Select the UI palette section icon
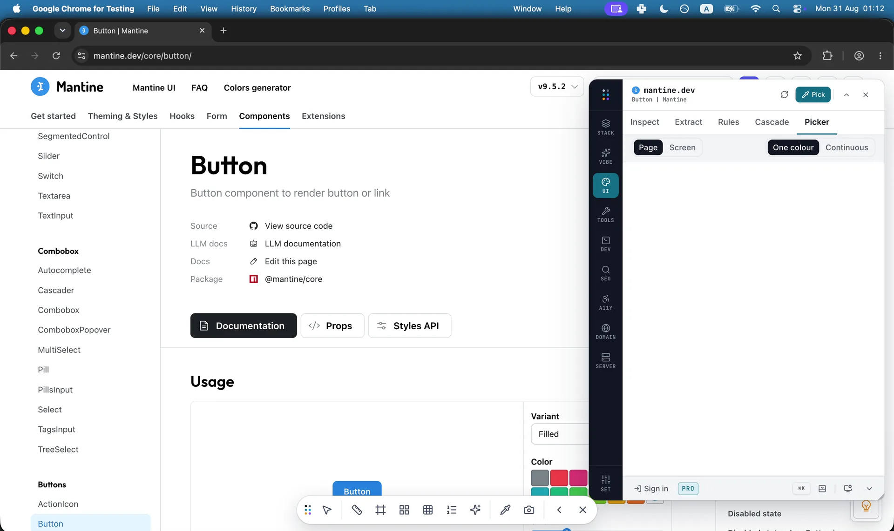Viewport: 894px width, 531px height. [x=605, y=186]
